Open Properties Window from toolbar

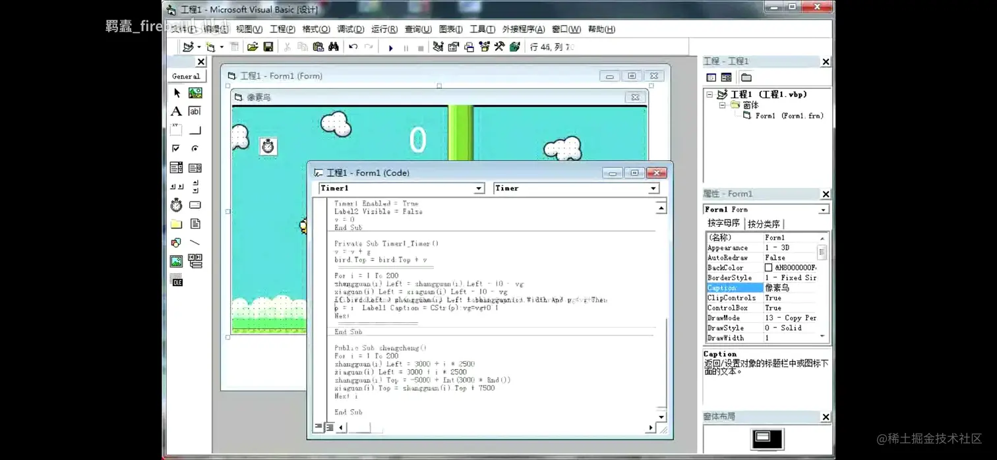pos(454,47)
